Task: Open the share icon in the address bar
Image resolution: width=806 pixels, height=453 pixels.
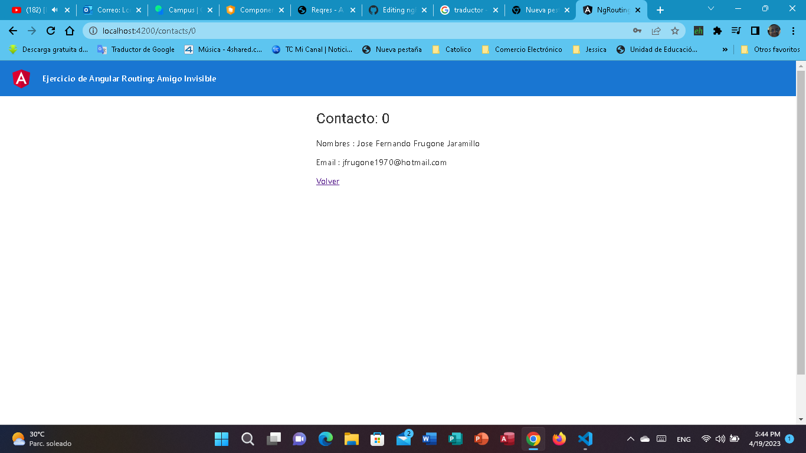Action: coord(656,31)
